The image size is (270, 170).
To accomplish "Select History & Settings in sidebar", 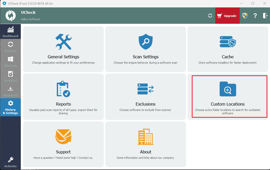I will 10,107.
